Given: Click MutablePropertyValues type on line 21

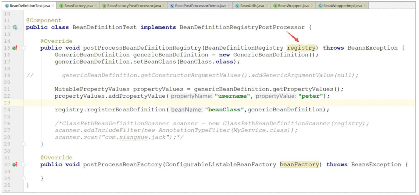Looking at the screenshot, I should pyautogui.click(x=92, y=89).
